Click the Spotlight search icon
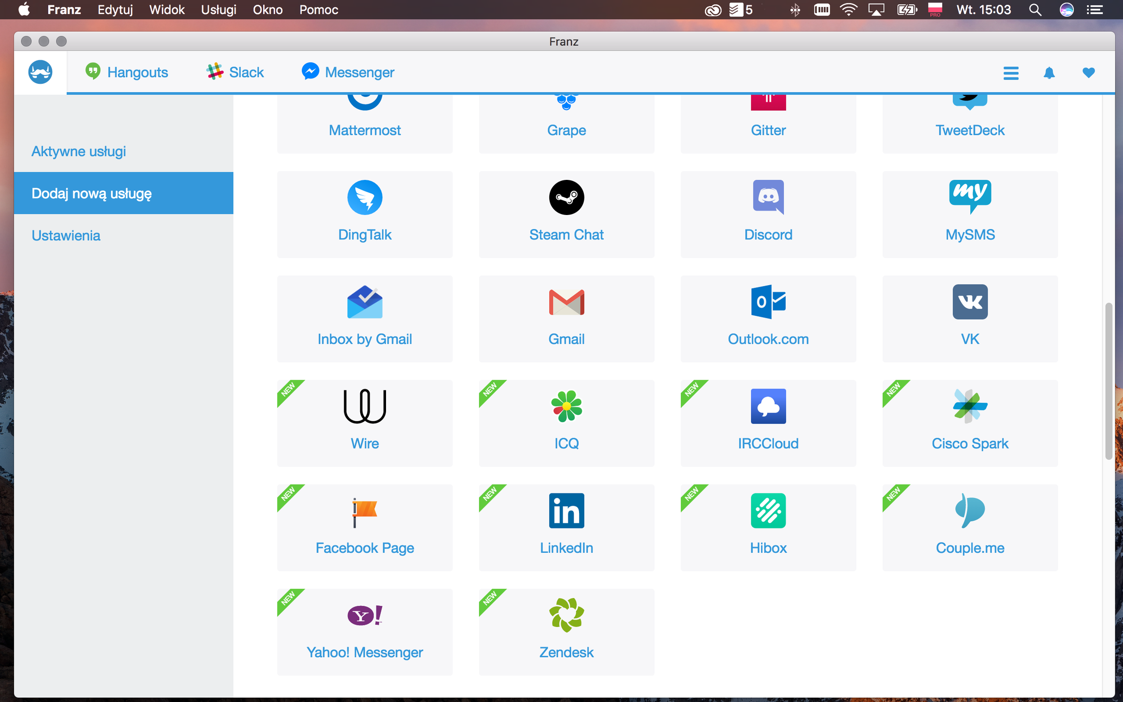 tap(1035, 10)
